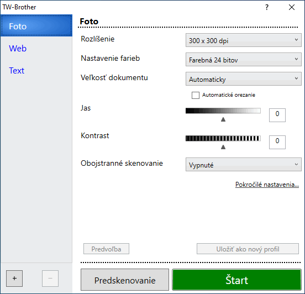
Task: Enable the Automatické orezanie checkbox
Action: point(196,95)
